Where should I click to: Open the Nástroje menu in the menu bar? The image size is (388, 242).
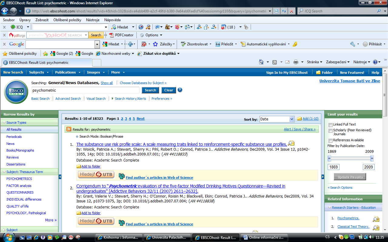(x=93, y=20)
